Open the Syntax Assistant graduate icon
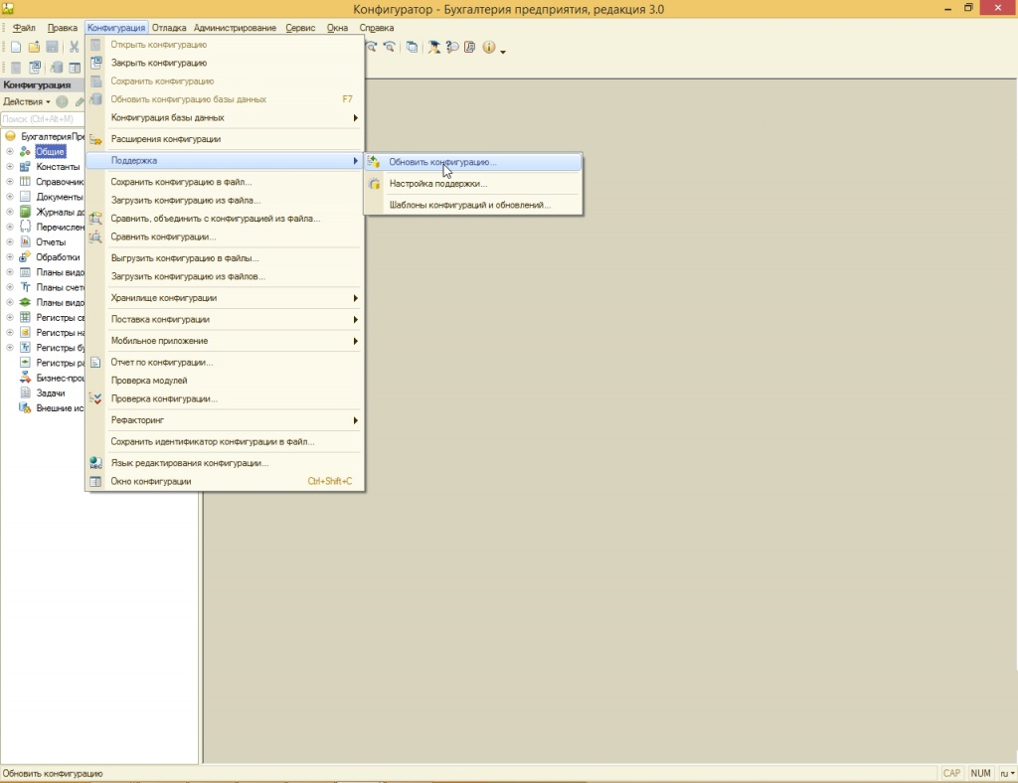The height and width of the screenshot is (783, 1018). [433, 47]
